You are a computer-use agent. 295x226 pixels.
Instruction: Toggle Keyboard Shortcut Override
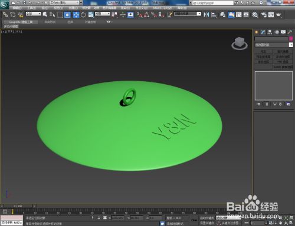point(130,15)
